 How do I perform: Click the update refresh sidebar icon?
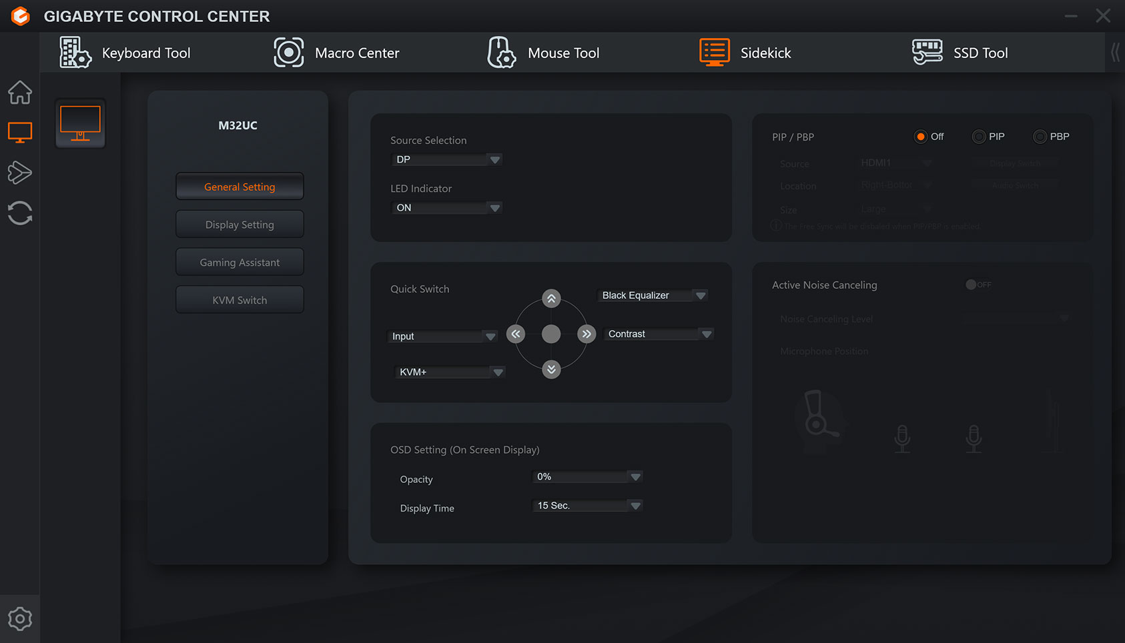click(20, 213)
